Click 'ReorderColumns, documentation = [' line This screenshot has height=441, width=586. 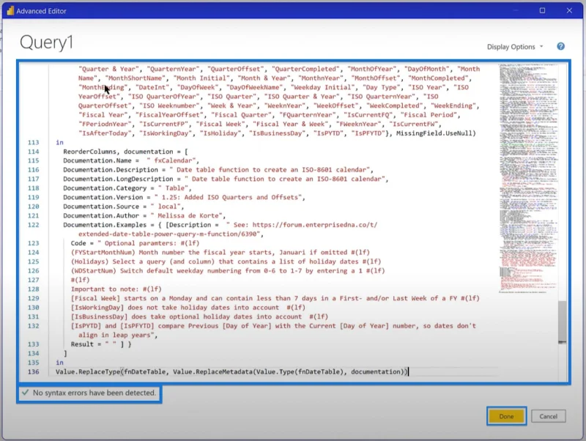[125, 152]
